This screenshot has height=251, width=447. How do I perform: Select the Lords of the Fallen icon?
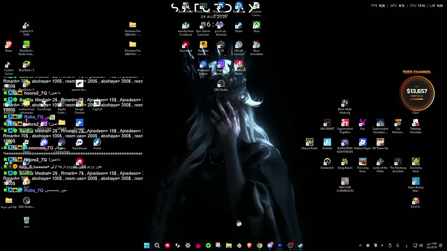[x=380, y=166]
